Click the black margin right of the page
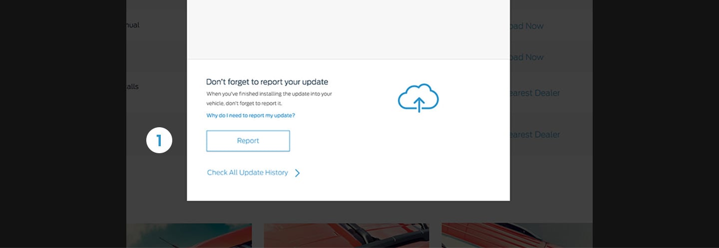This screenshot has height=248, width=719. pyautogui.click(x=656, y=124)
